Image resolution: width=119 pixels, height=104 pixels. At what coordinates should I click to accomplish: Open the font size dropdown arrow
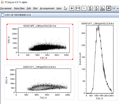pyautogui.click(x=118, y=8)
